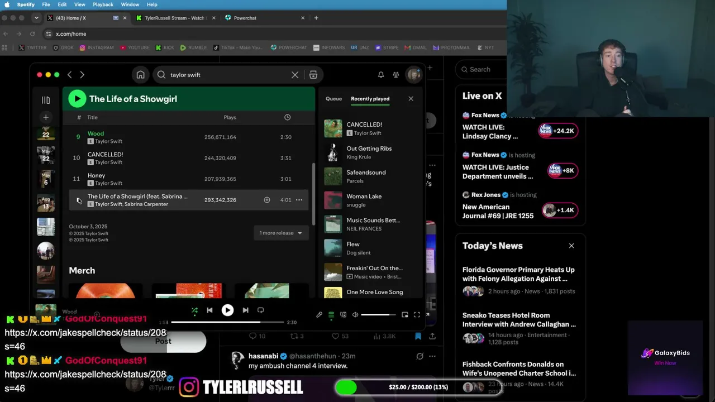Click the taylor swift search field
The width and height of the screenshot is (715, 402).
tap(228, 75)
